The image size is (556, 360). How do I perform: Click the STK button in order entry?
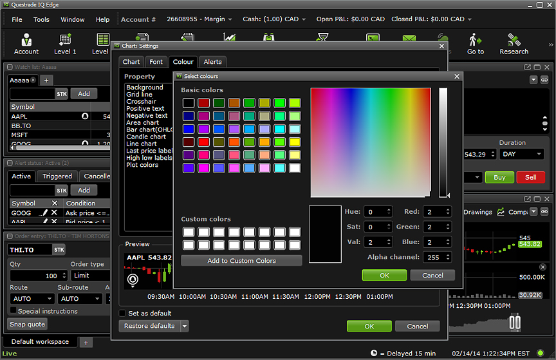(x=59, y=250)
